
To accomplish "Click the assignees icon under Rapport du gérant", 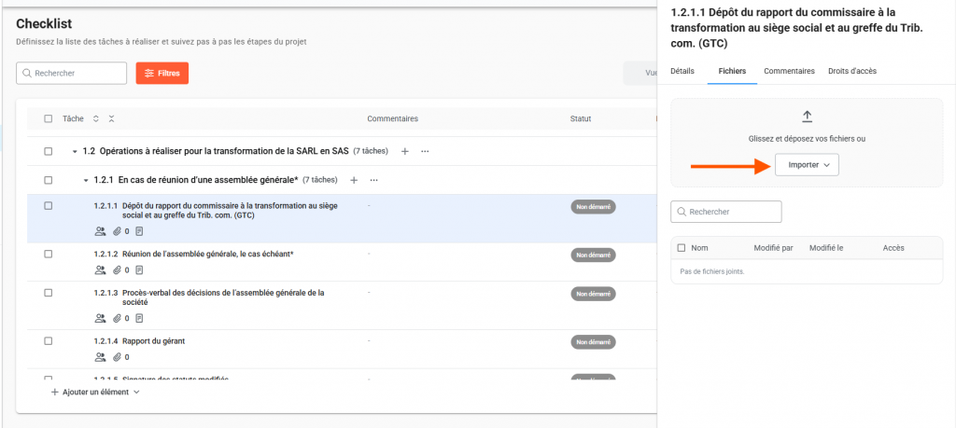I will (x=100, y=356).
